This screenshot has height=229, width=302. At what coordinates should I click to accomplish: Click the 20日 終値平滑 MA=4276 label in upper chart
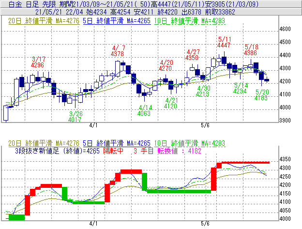coord(44,21)
